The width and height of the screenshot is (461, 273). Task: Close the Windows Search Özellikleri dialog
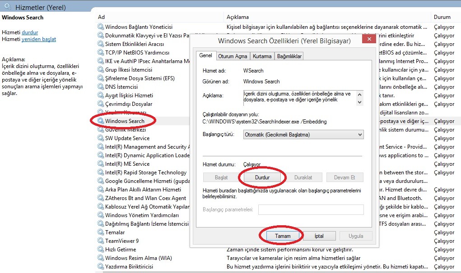pyautogui.click(x=369, y=39)
